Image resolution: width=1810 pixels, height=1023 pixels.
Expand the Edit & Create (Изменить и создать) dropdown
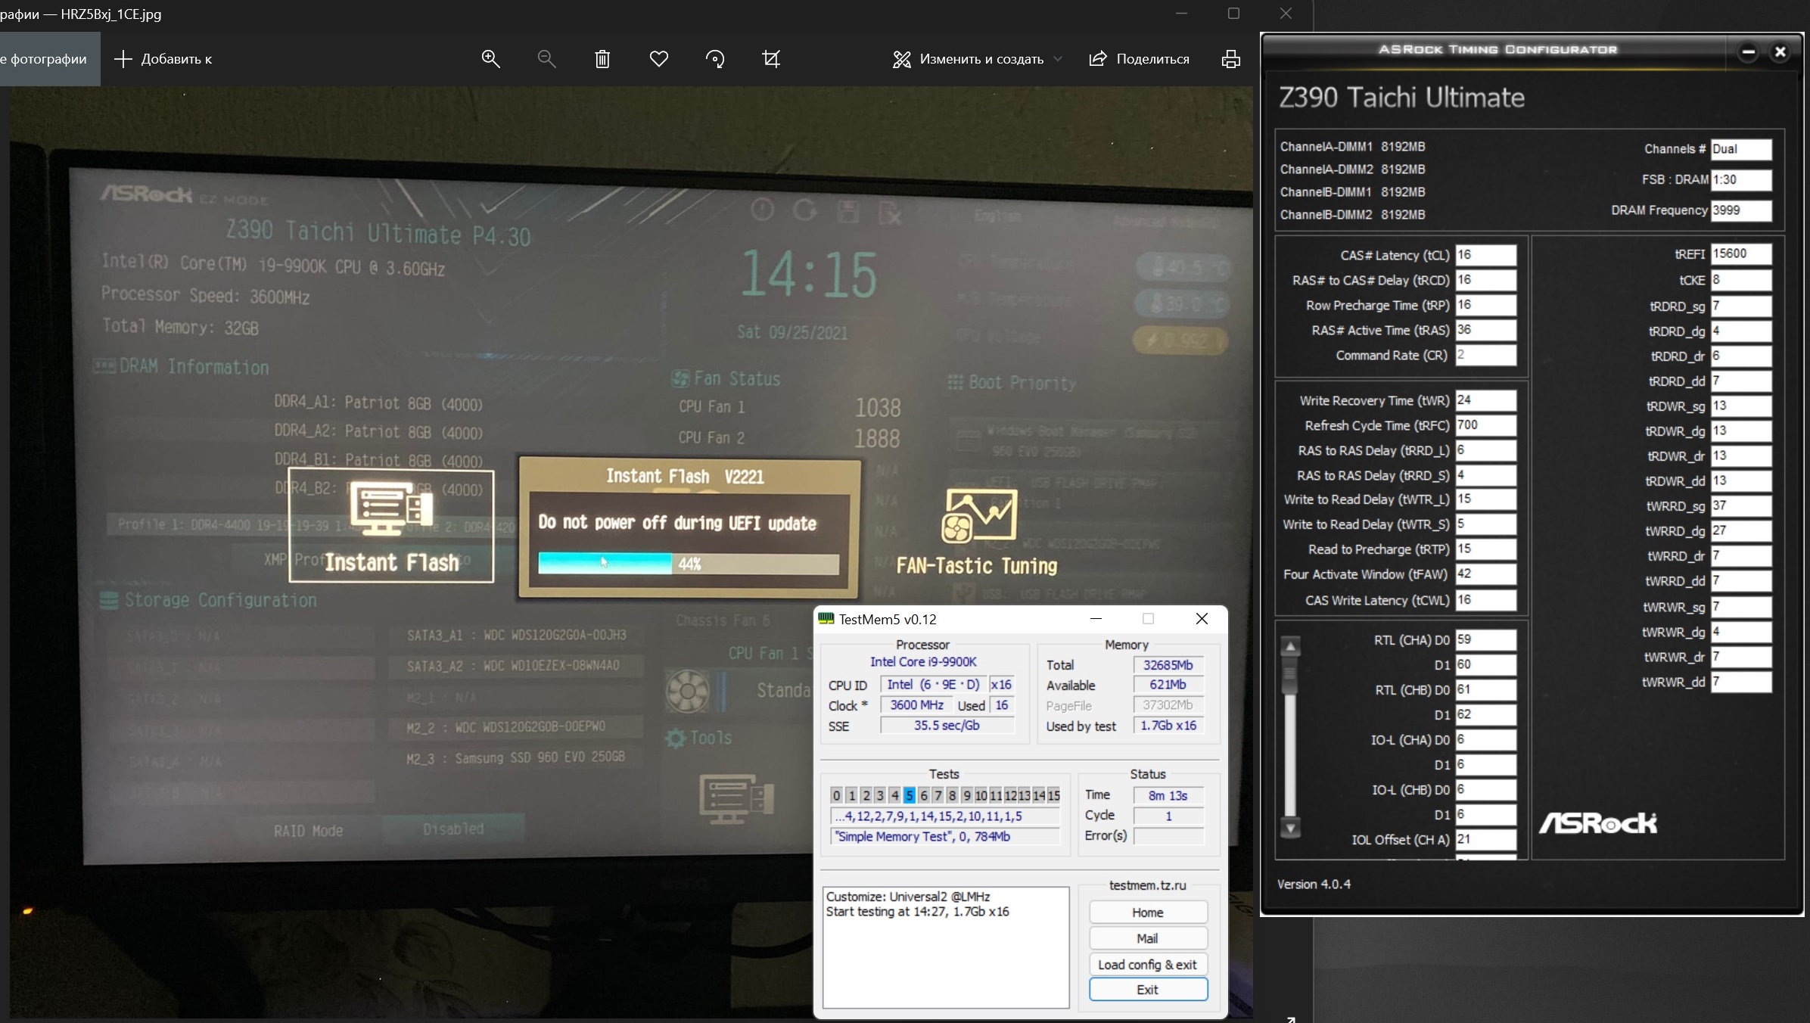click(x=978, y=59)
